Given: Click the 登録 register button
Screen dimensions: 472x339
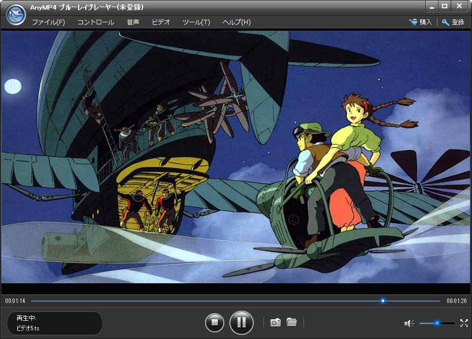Looking at the screenshot, I should (453, 22).
